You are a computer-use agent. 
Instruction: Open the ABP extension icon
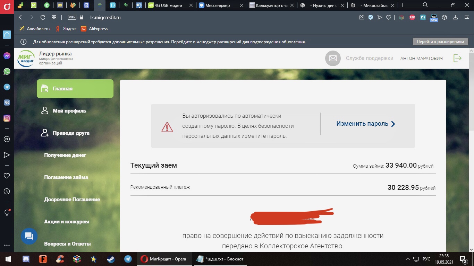tap(412, 17)
